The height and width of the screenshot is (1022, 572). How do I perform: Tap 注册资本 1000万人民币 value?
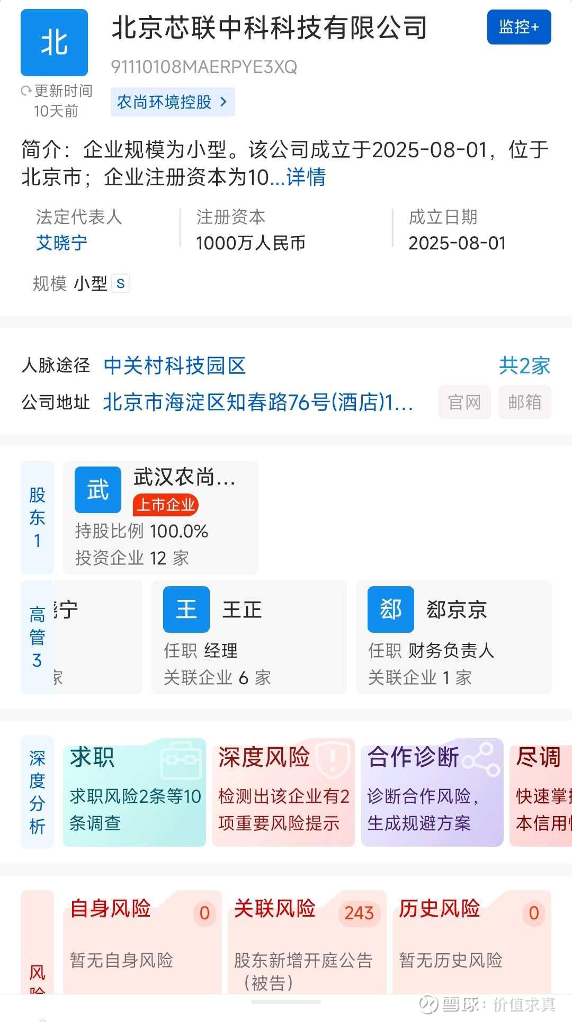[x=251, y=243]
